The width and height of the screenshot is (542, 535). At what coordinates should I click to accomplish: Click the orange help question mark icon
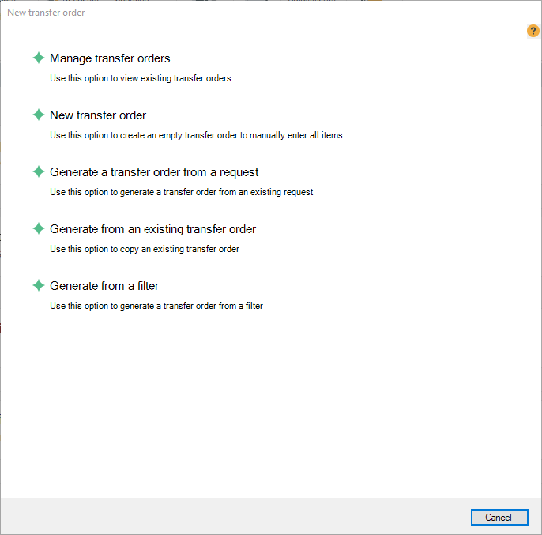click(533, 31)
